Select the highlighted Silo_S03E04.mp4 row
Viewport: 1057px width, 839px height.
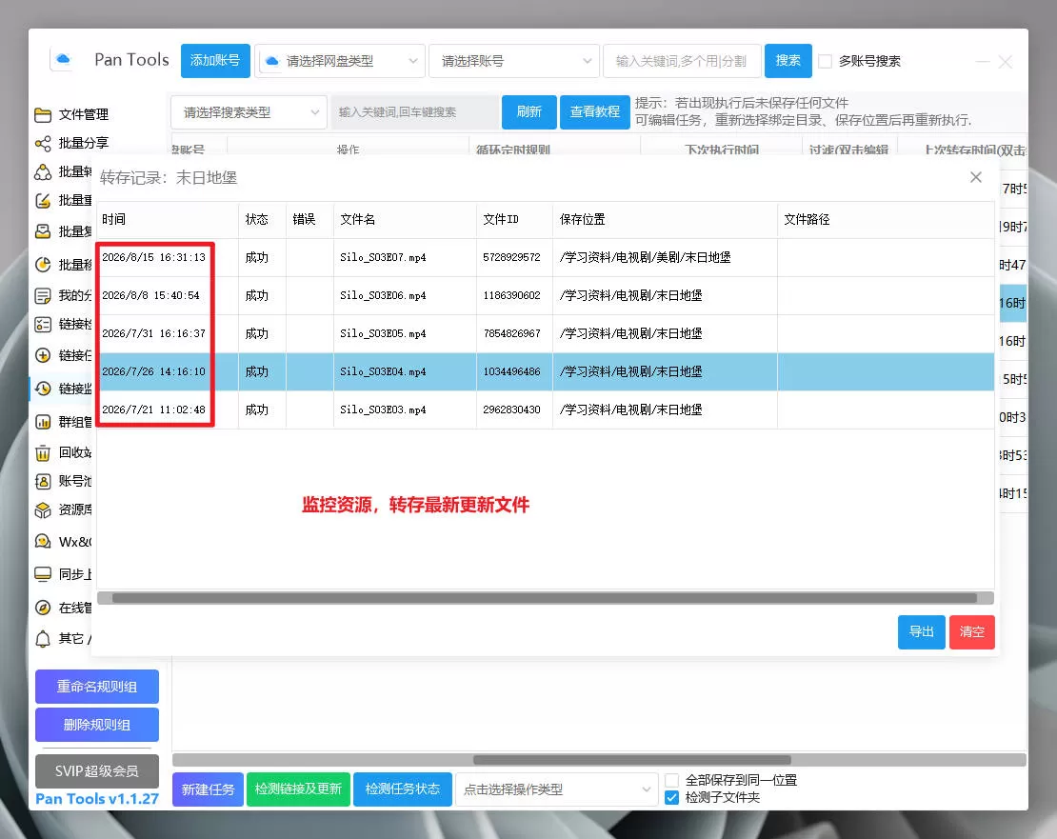point(546,372)
